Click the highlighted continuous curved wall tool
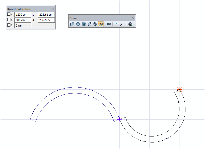The width and height of the screenshot is (205, 149). (x=101, y=24)
